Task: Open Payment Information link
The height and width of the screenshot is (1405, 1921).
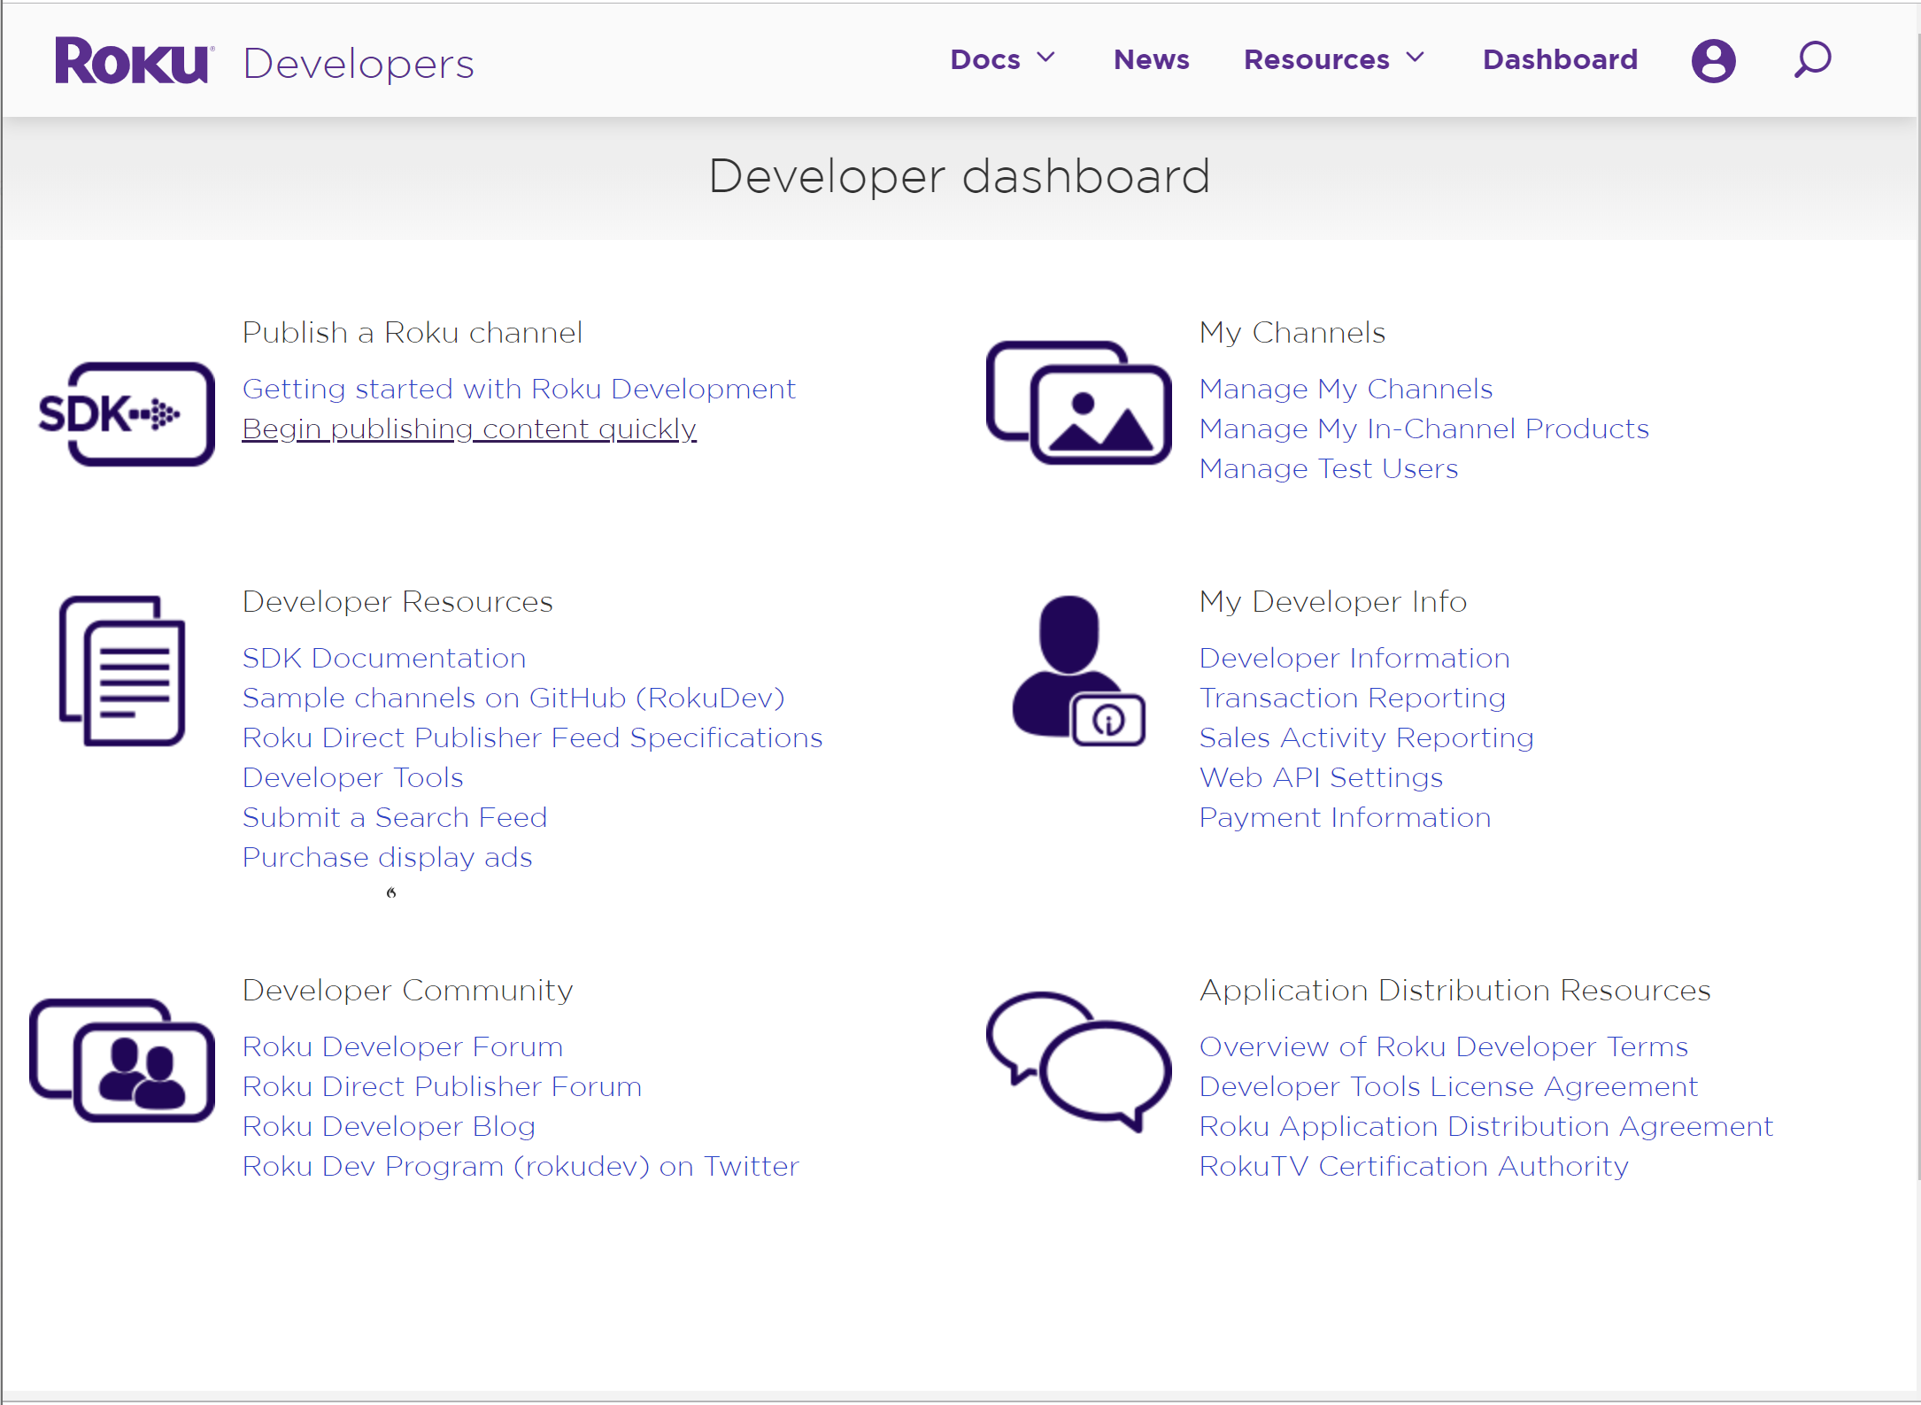Action: (x=1345, y=817)
